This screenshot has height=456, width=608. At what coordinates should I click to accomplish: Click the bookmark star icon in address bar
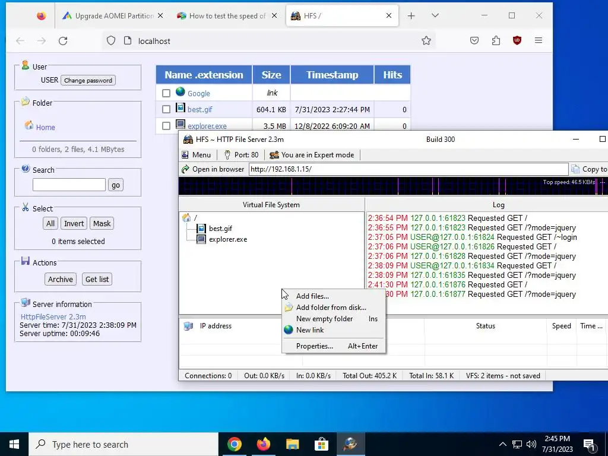(x=426, y=41)
